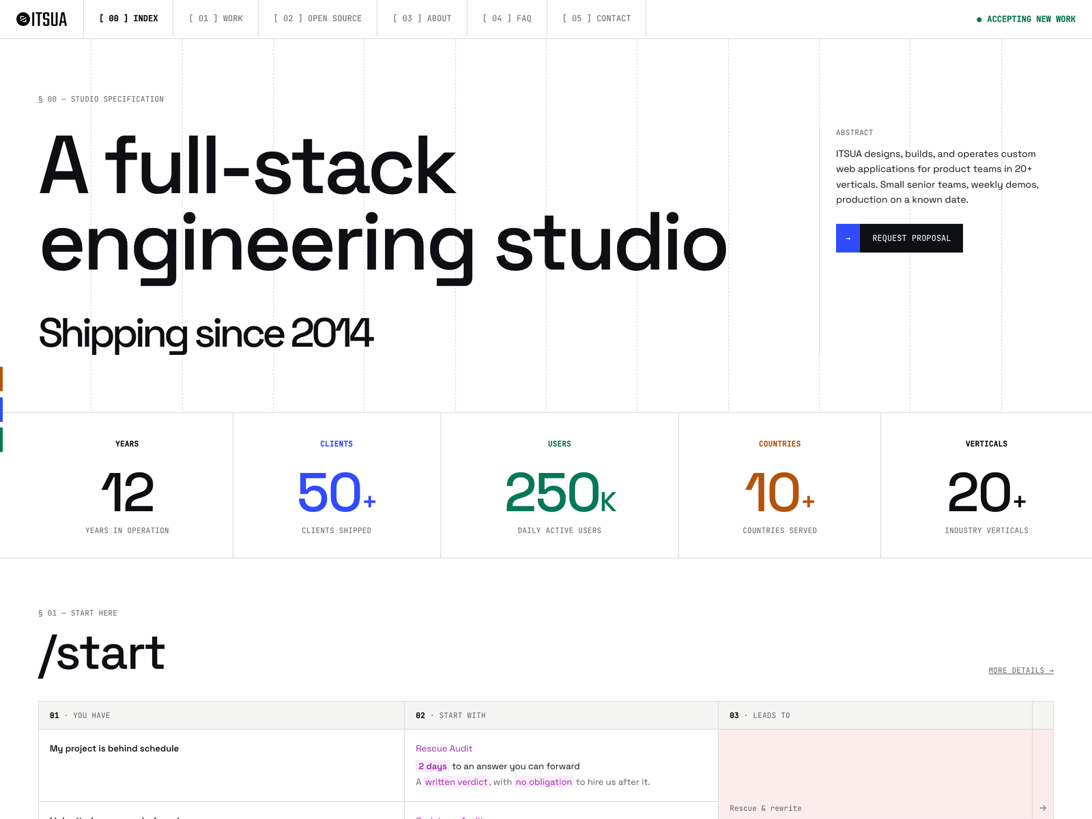Click the ITSUA logo
Image resolution: width=1092 pixels, height=819 pixels.
[x=42, y=19]
